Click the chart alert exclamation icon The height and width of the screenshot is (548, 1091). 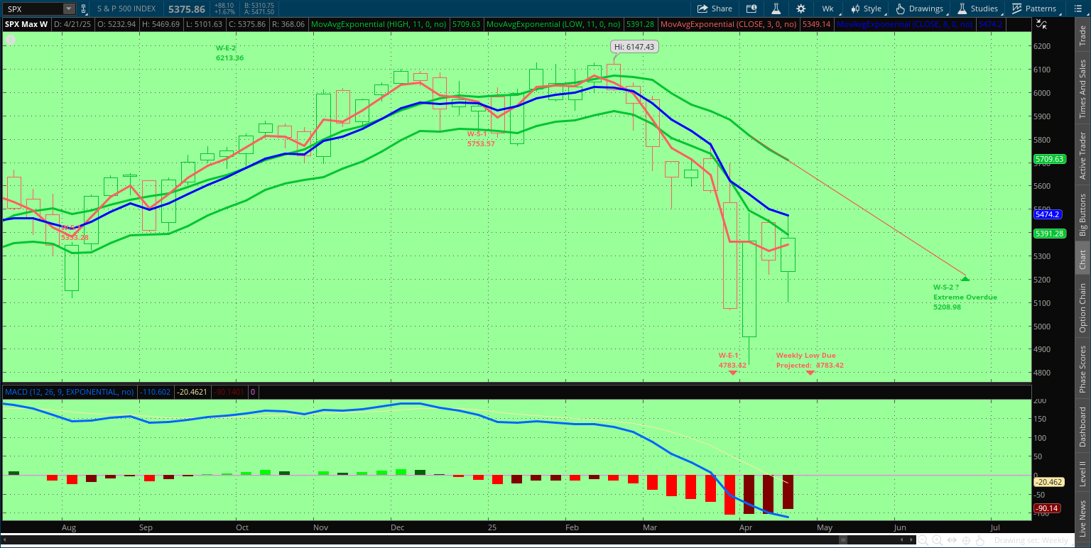(751, 9)
